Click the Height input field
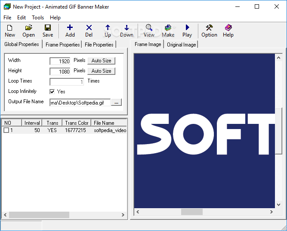Viewport: 287px width, 231px height. [60, 71]
